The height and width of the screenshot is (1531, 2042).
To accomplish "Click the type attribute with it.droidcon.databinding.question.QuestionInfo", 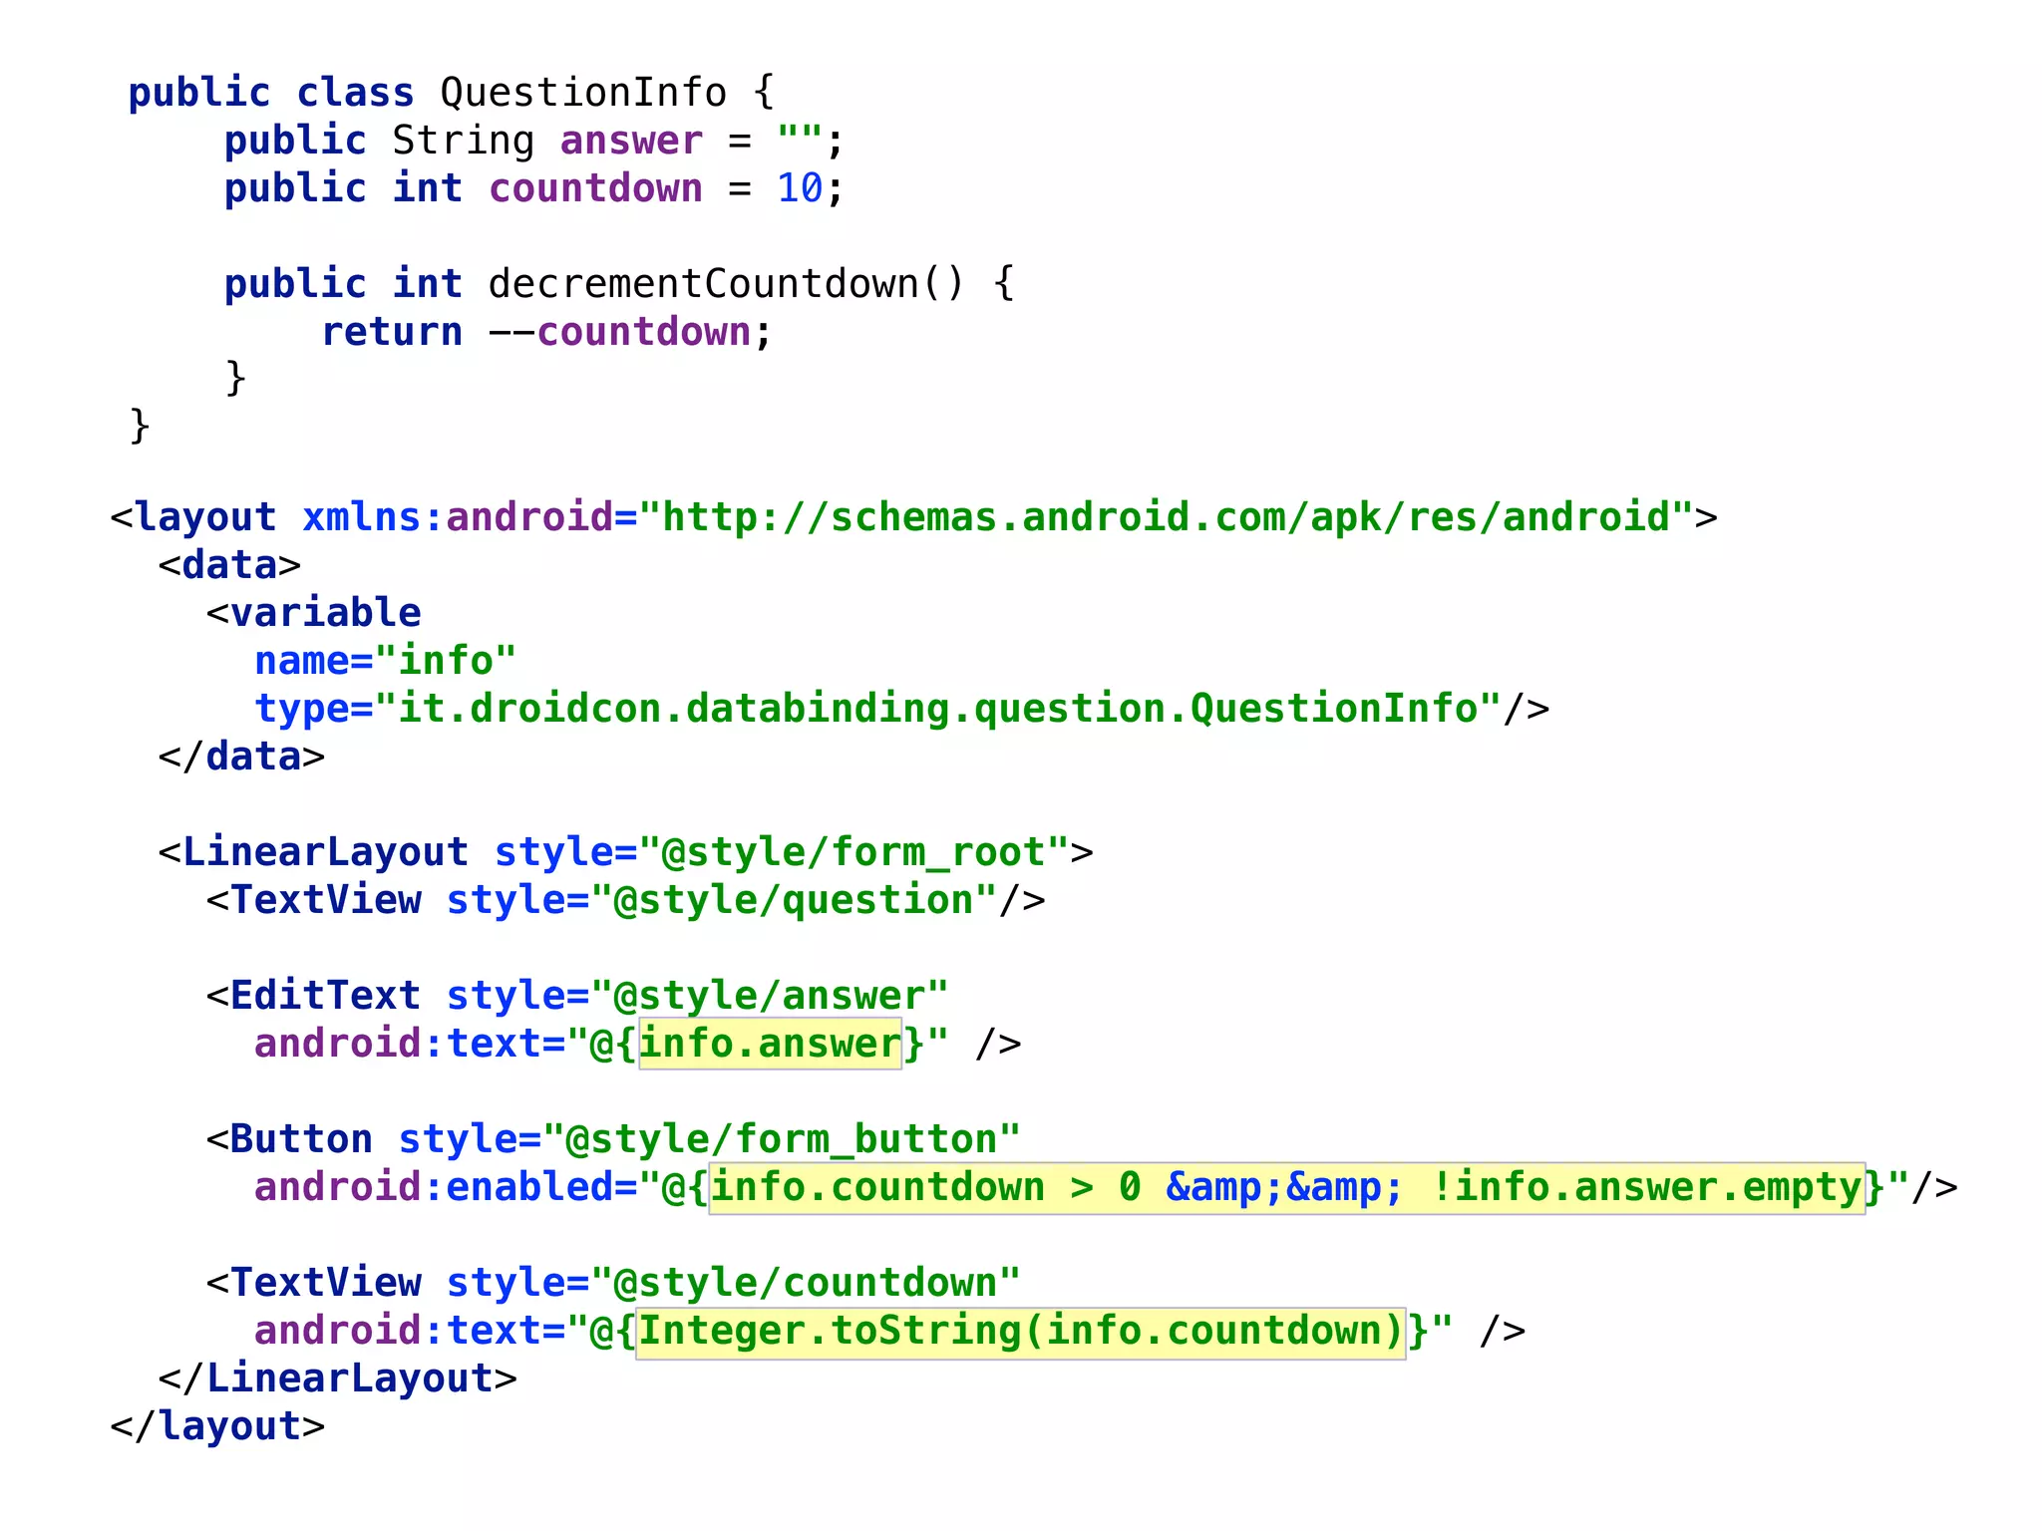I will [878, 709].
